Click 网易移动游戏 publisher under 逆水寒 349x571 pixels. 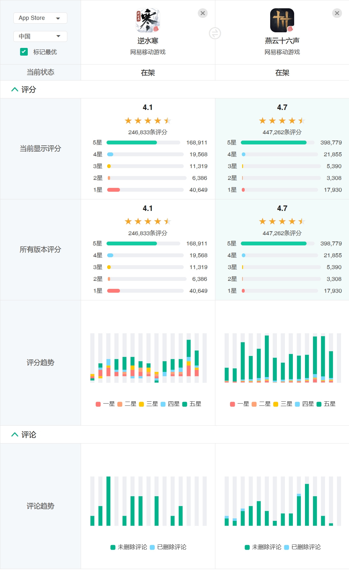(x=148, y=52)
